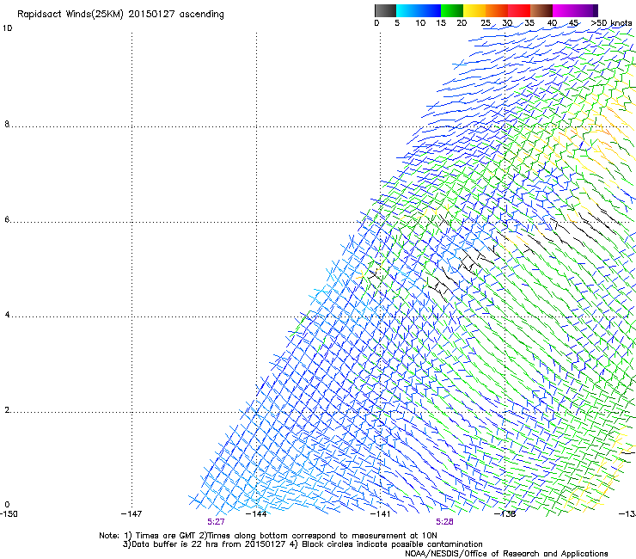
Task: Click the latitude label '8'
Action: (7, 124)
